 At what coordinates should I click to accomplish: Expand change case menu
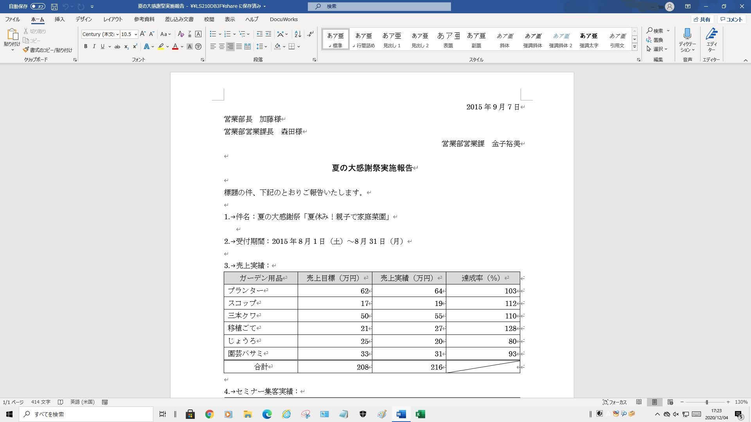point(166,34)
